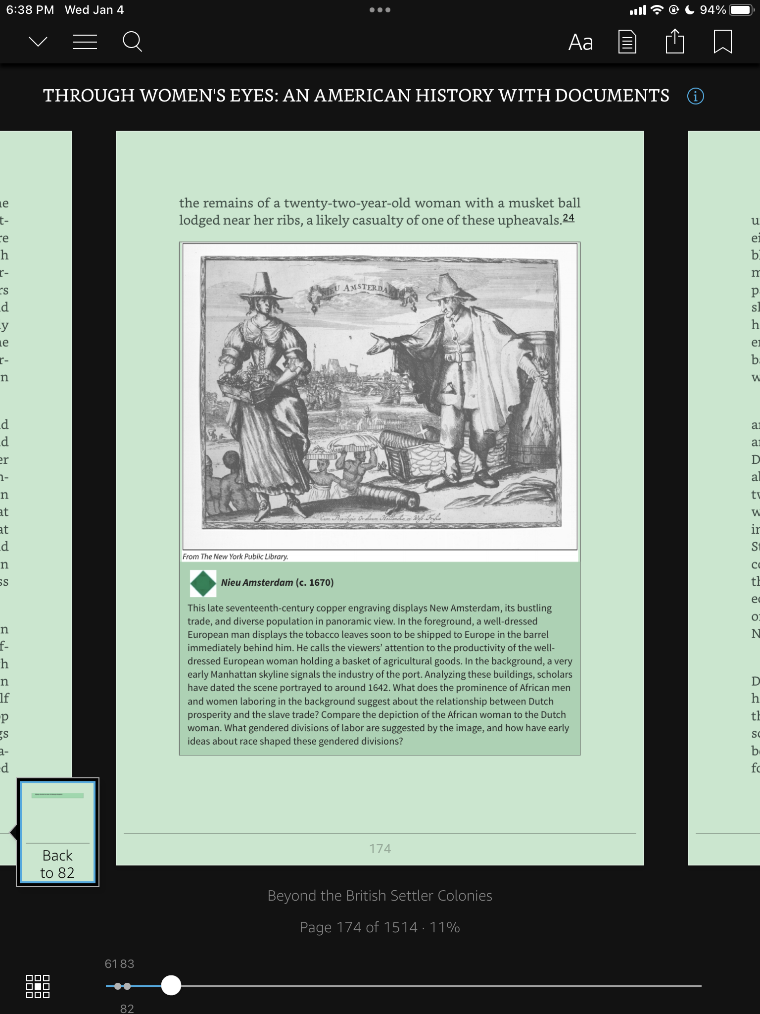Viewport: 760px width, 1014px height.
Task: Open the table of contents menu
Action: click(x=85, y=42)
